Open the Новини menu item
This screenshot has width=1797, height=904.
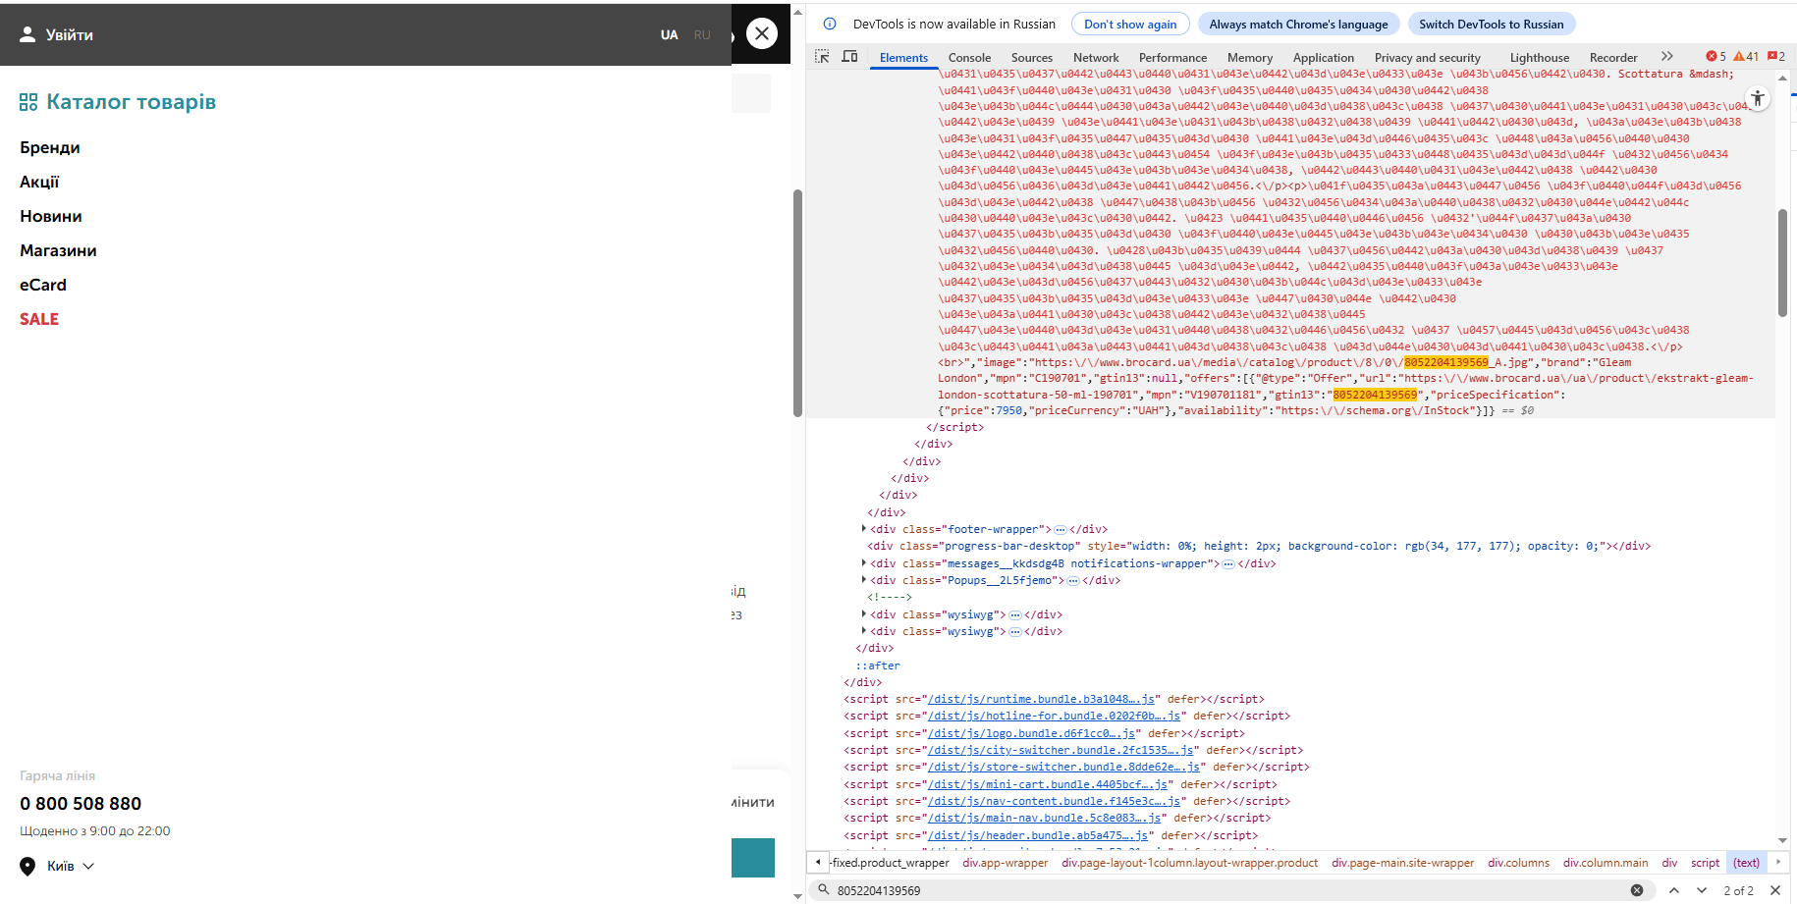(x=51, y=216)
